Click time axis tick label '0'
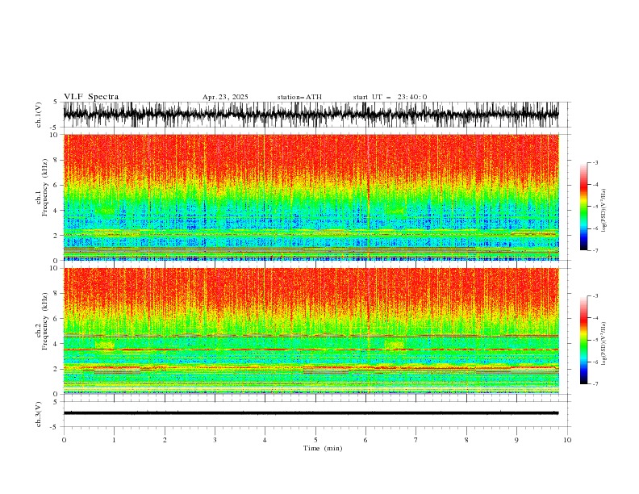Image resolution: width=639 pixels, height=494 pixels. [x=64, y=440]
